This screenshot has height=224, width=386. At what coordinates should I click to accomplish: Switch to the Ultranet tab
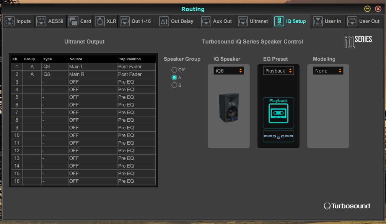point(254,21)
